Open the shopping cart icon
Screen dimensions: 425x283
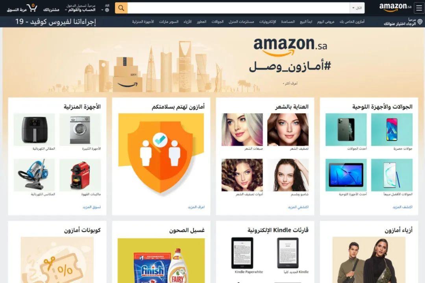[x=32, y=8]
